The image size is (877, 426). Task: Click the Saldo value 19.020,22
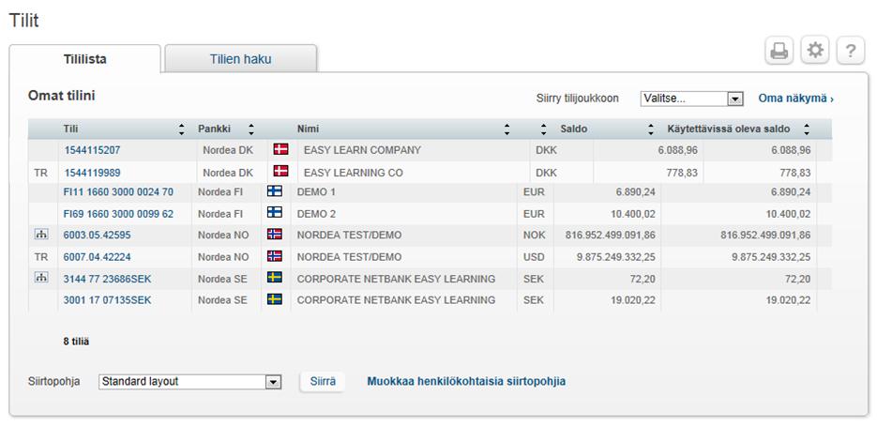pyautogui.click(x=632, y=300)
